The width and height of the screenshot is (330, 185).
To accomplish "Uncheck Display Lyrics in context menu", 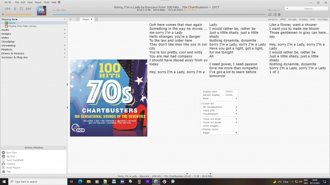I will 219,129.
